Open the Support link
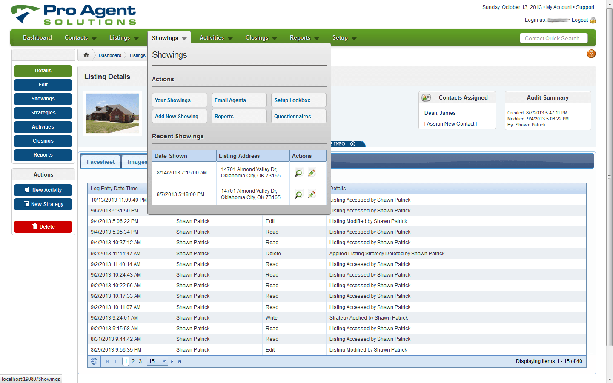The image size is (613, 383). coord(585,7)
